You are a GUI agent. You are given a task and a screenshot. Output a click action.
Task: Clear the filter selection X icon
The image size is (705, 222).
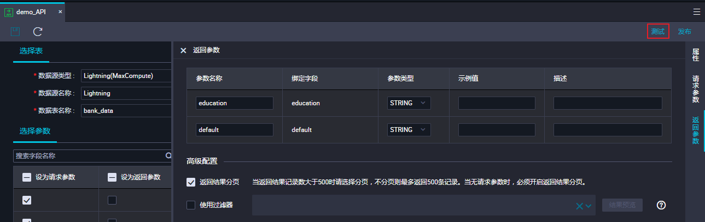click(579, 206)
